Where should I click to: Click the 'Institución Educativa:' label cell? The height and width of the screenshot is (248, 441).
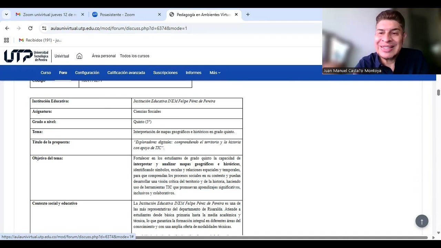(81, 103)
